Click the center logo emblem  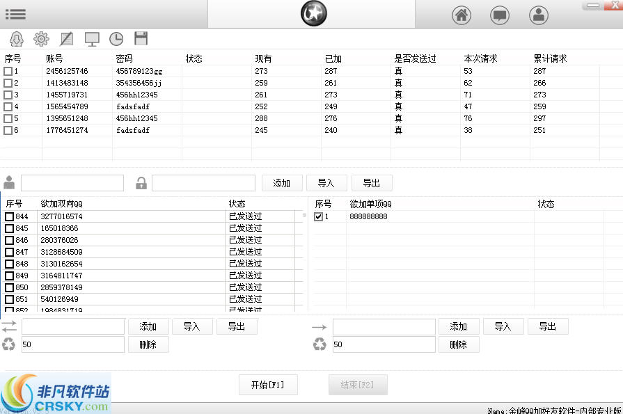click(313, 13)
